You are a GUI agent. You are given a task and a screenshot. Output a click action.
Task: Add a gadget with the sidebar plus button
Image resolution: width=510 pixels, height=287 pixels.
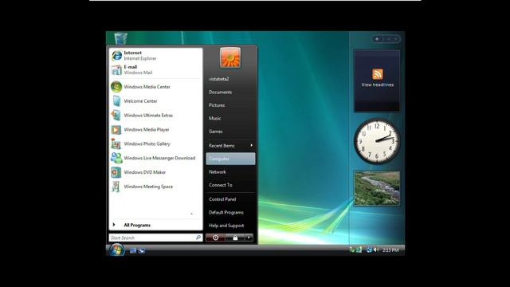pyautogui.click(x=377, y=39)
